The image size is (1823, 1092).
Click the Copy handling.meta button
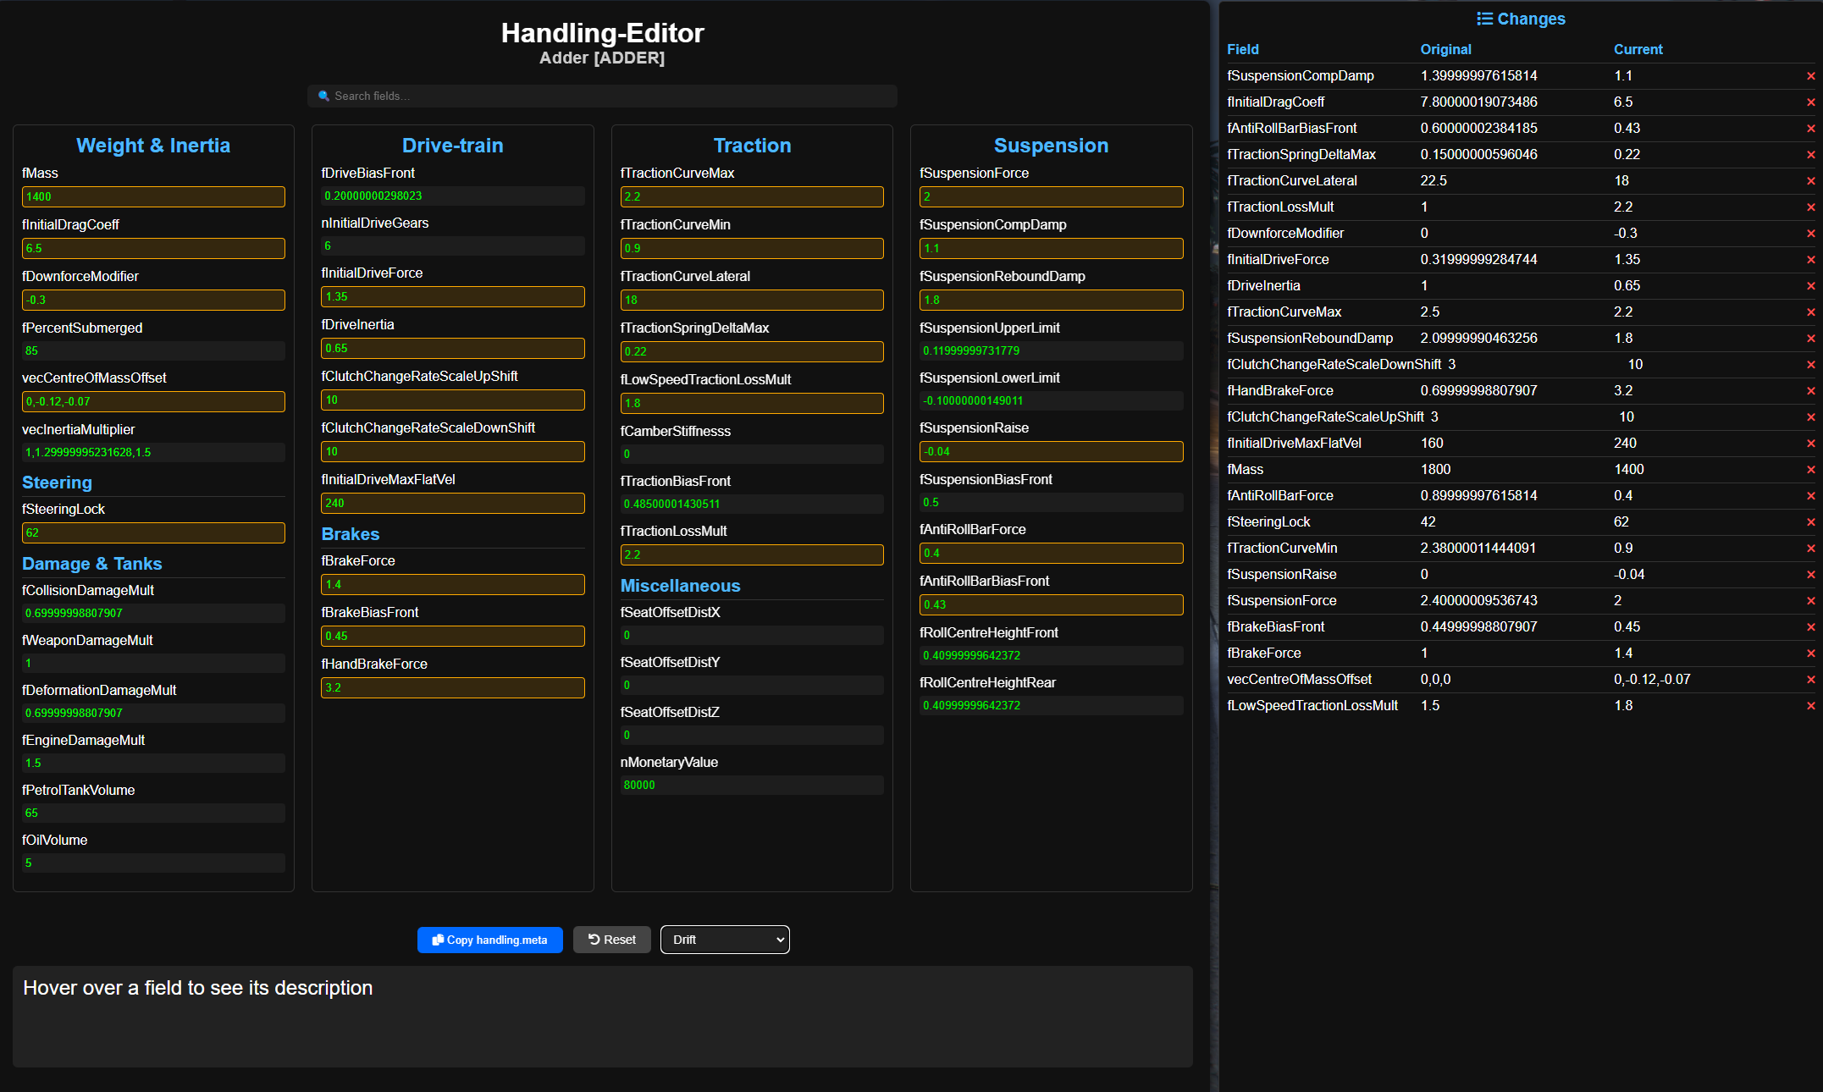pyautogui.click(x=489, y=940)
